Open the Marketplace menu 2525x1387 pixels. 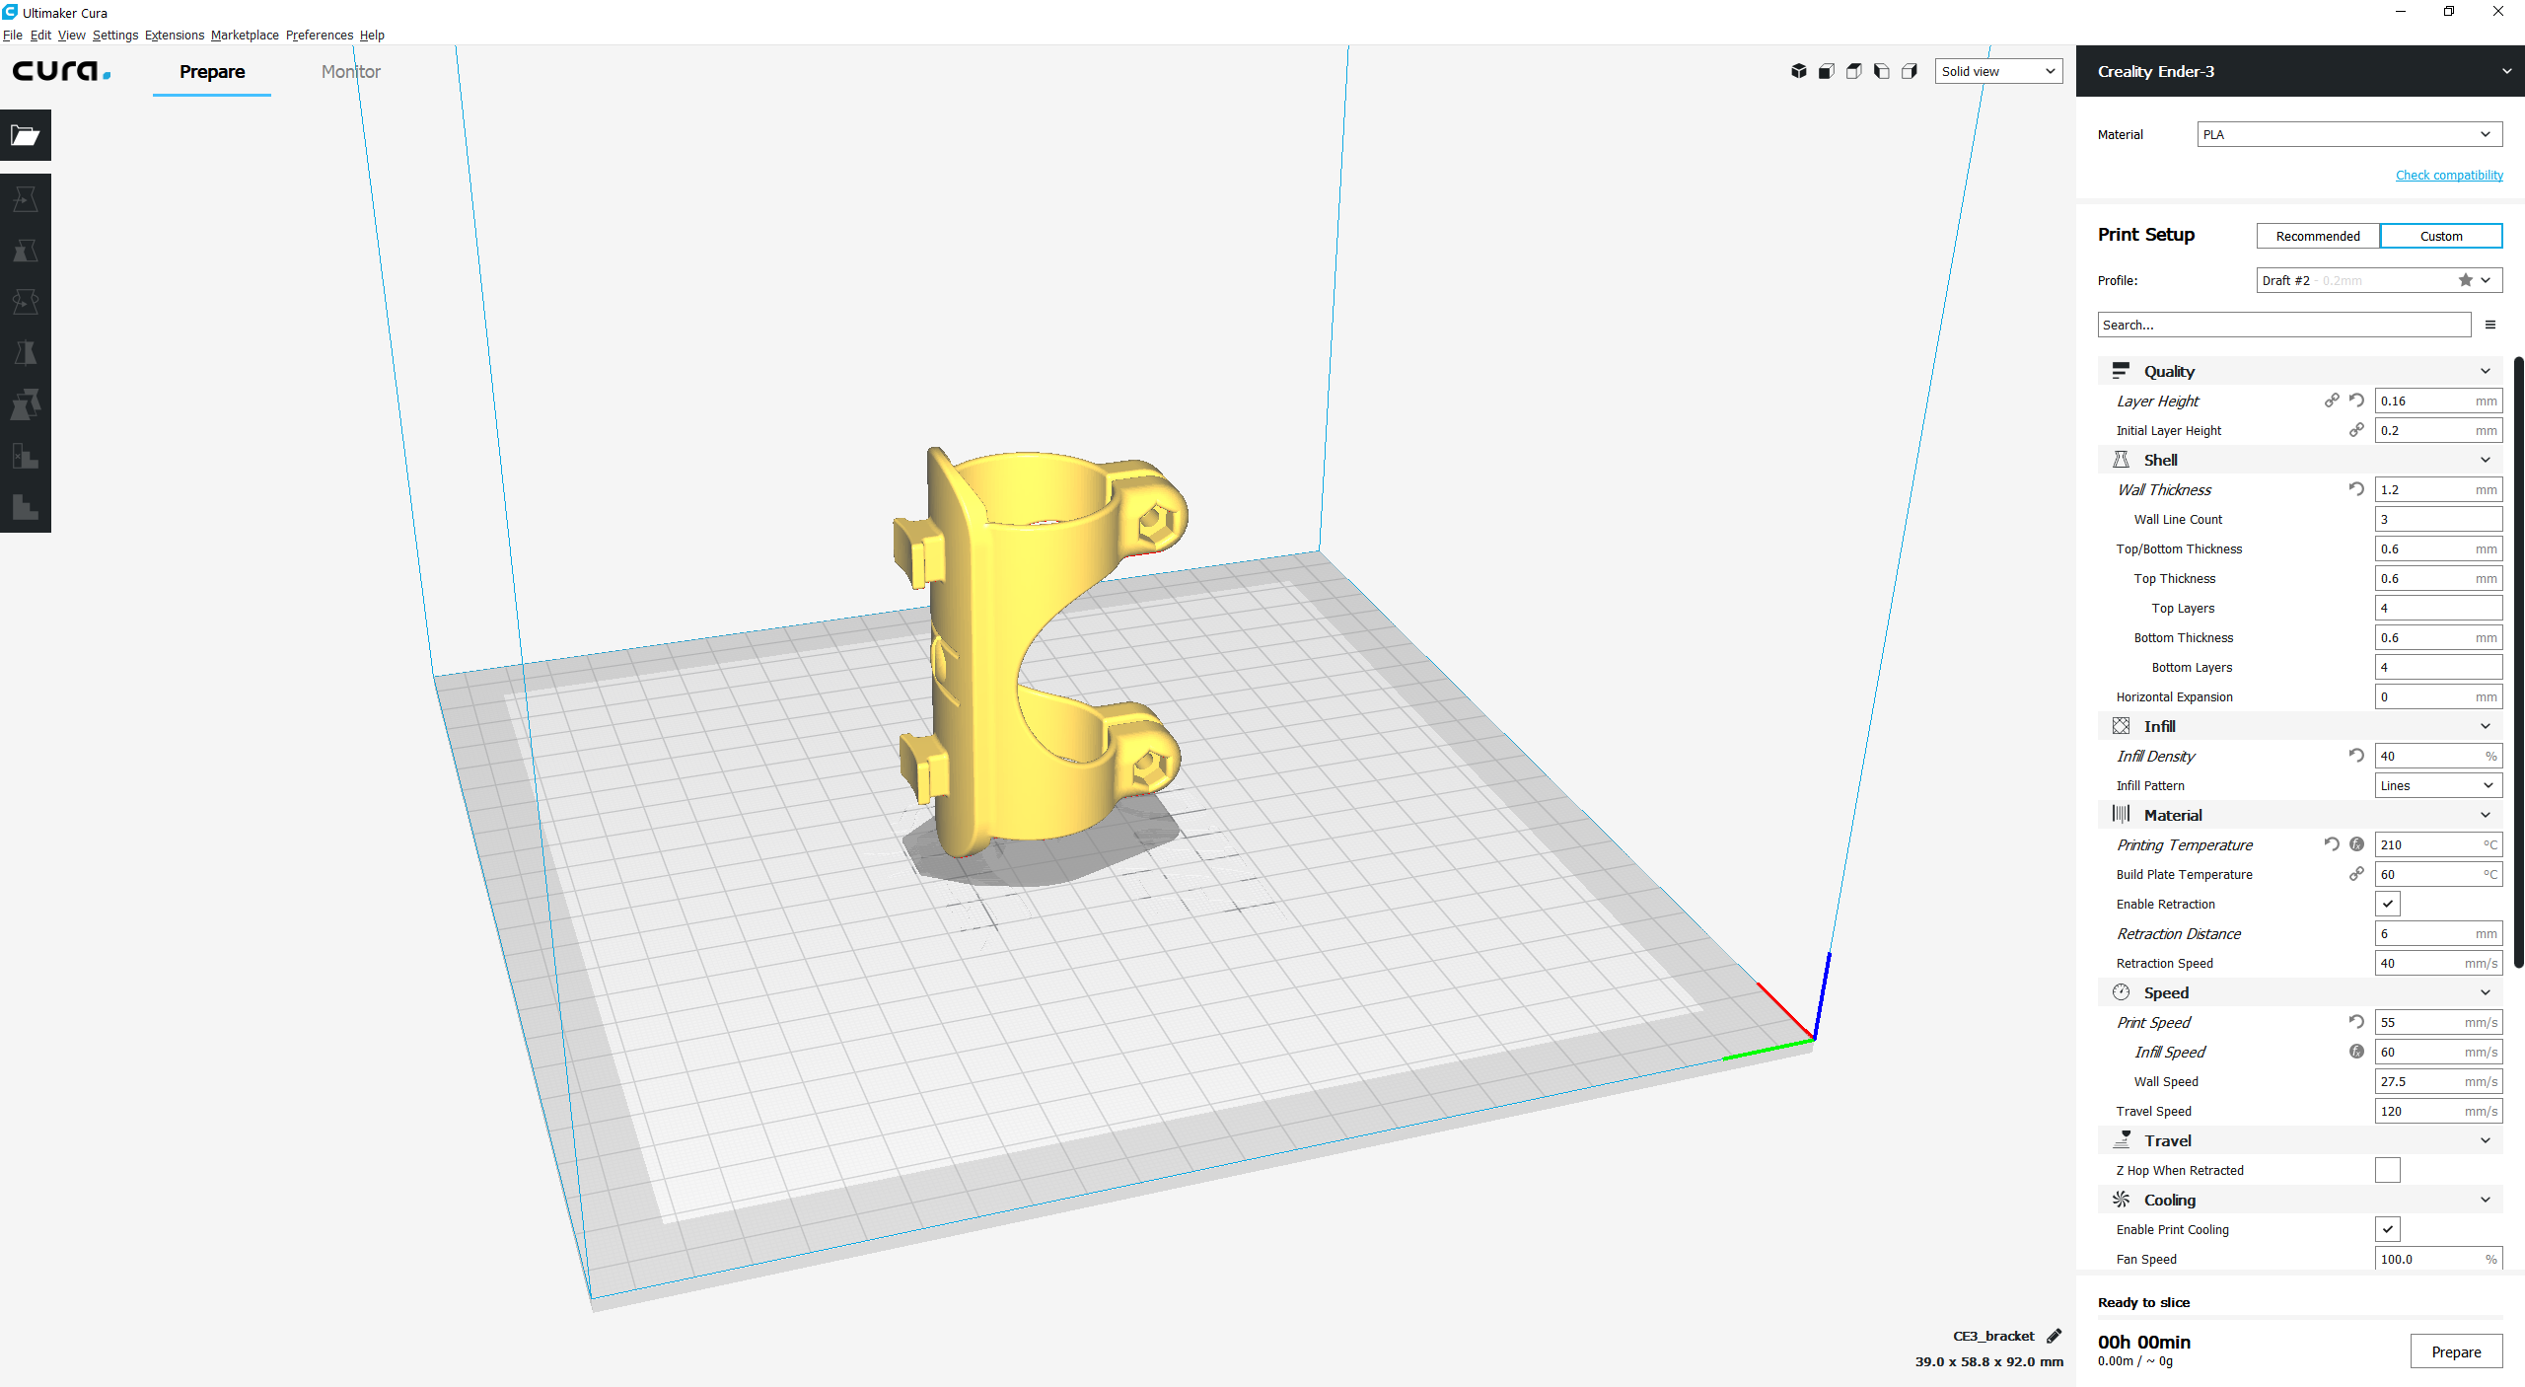click(x=245, y=35)
